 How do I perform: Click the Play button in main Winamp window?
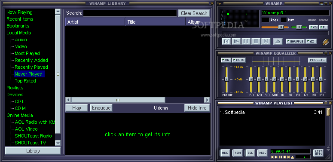tap(236, 41)
